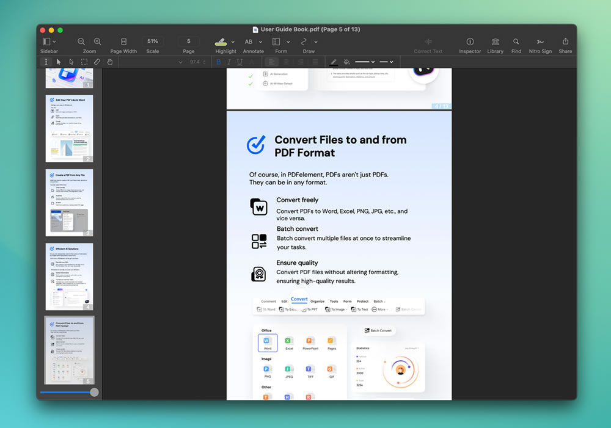The height and width of the screenshot is (428, 611).
Task: Click the Correct Text tool
Action: pos(428,42)
